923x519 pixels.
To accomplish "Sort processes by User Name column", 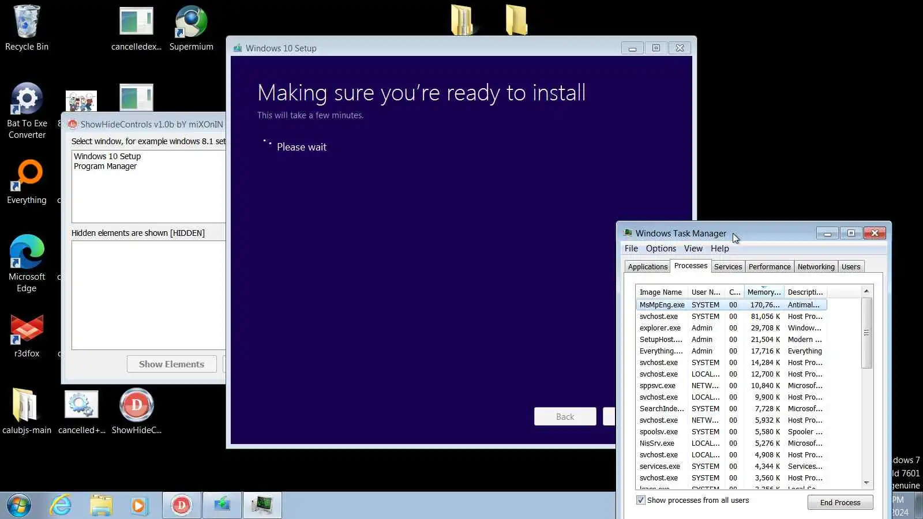I will [x=706, y=292].
